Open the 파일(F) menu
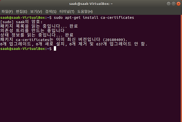The width and height of the screenshot is (182, 122). pyautogui.click(x=7, y=11)
